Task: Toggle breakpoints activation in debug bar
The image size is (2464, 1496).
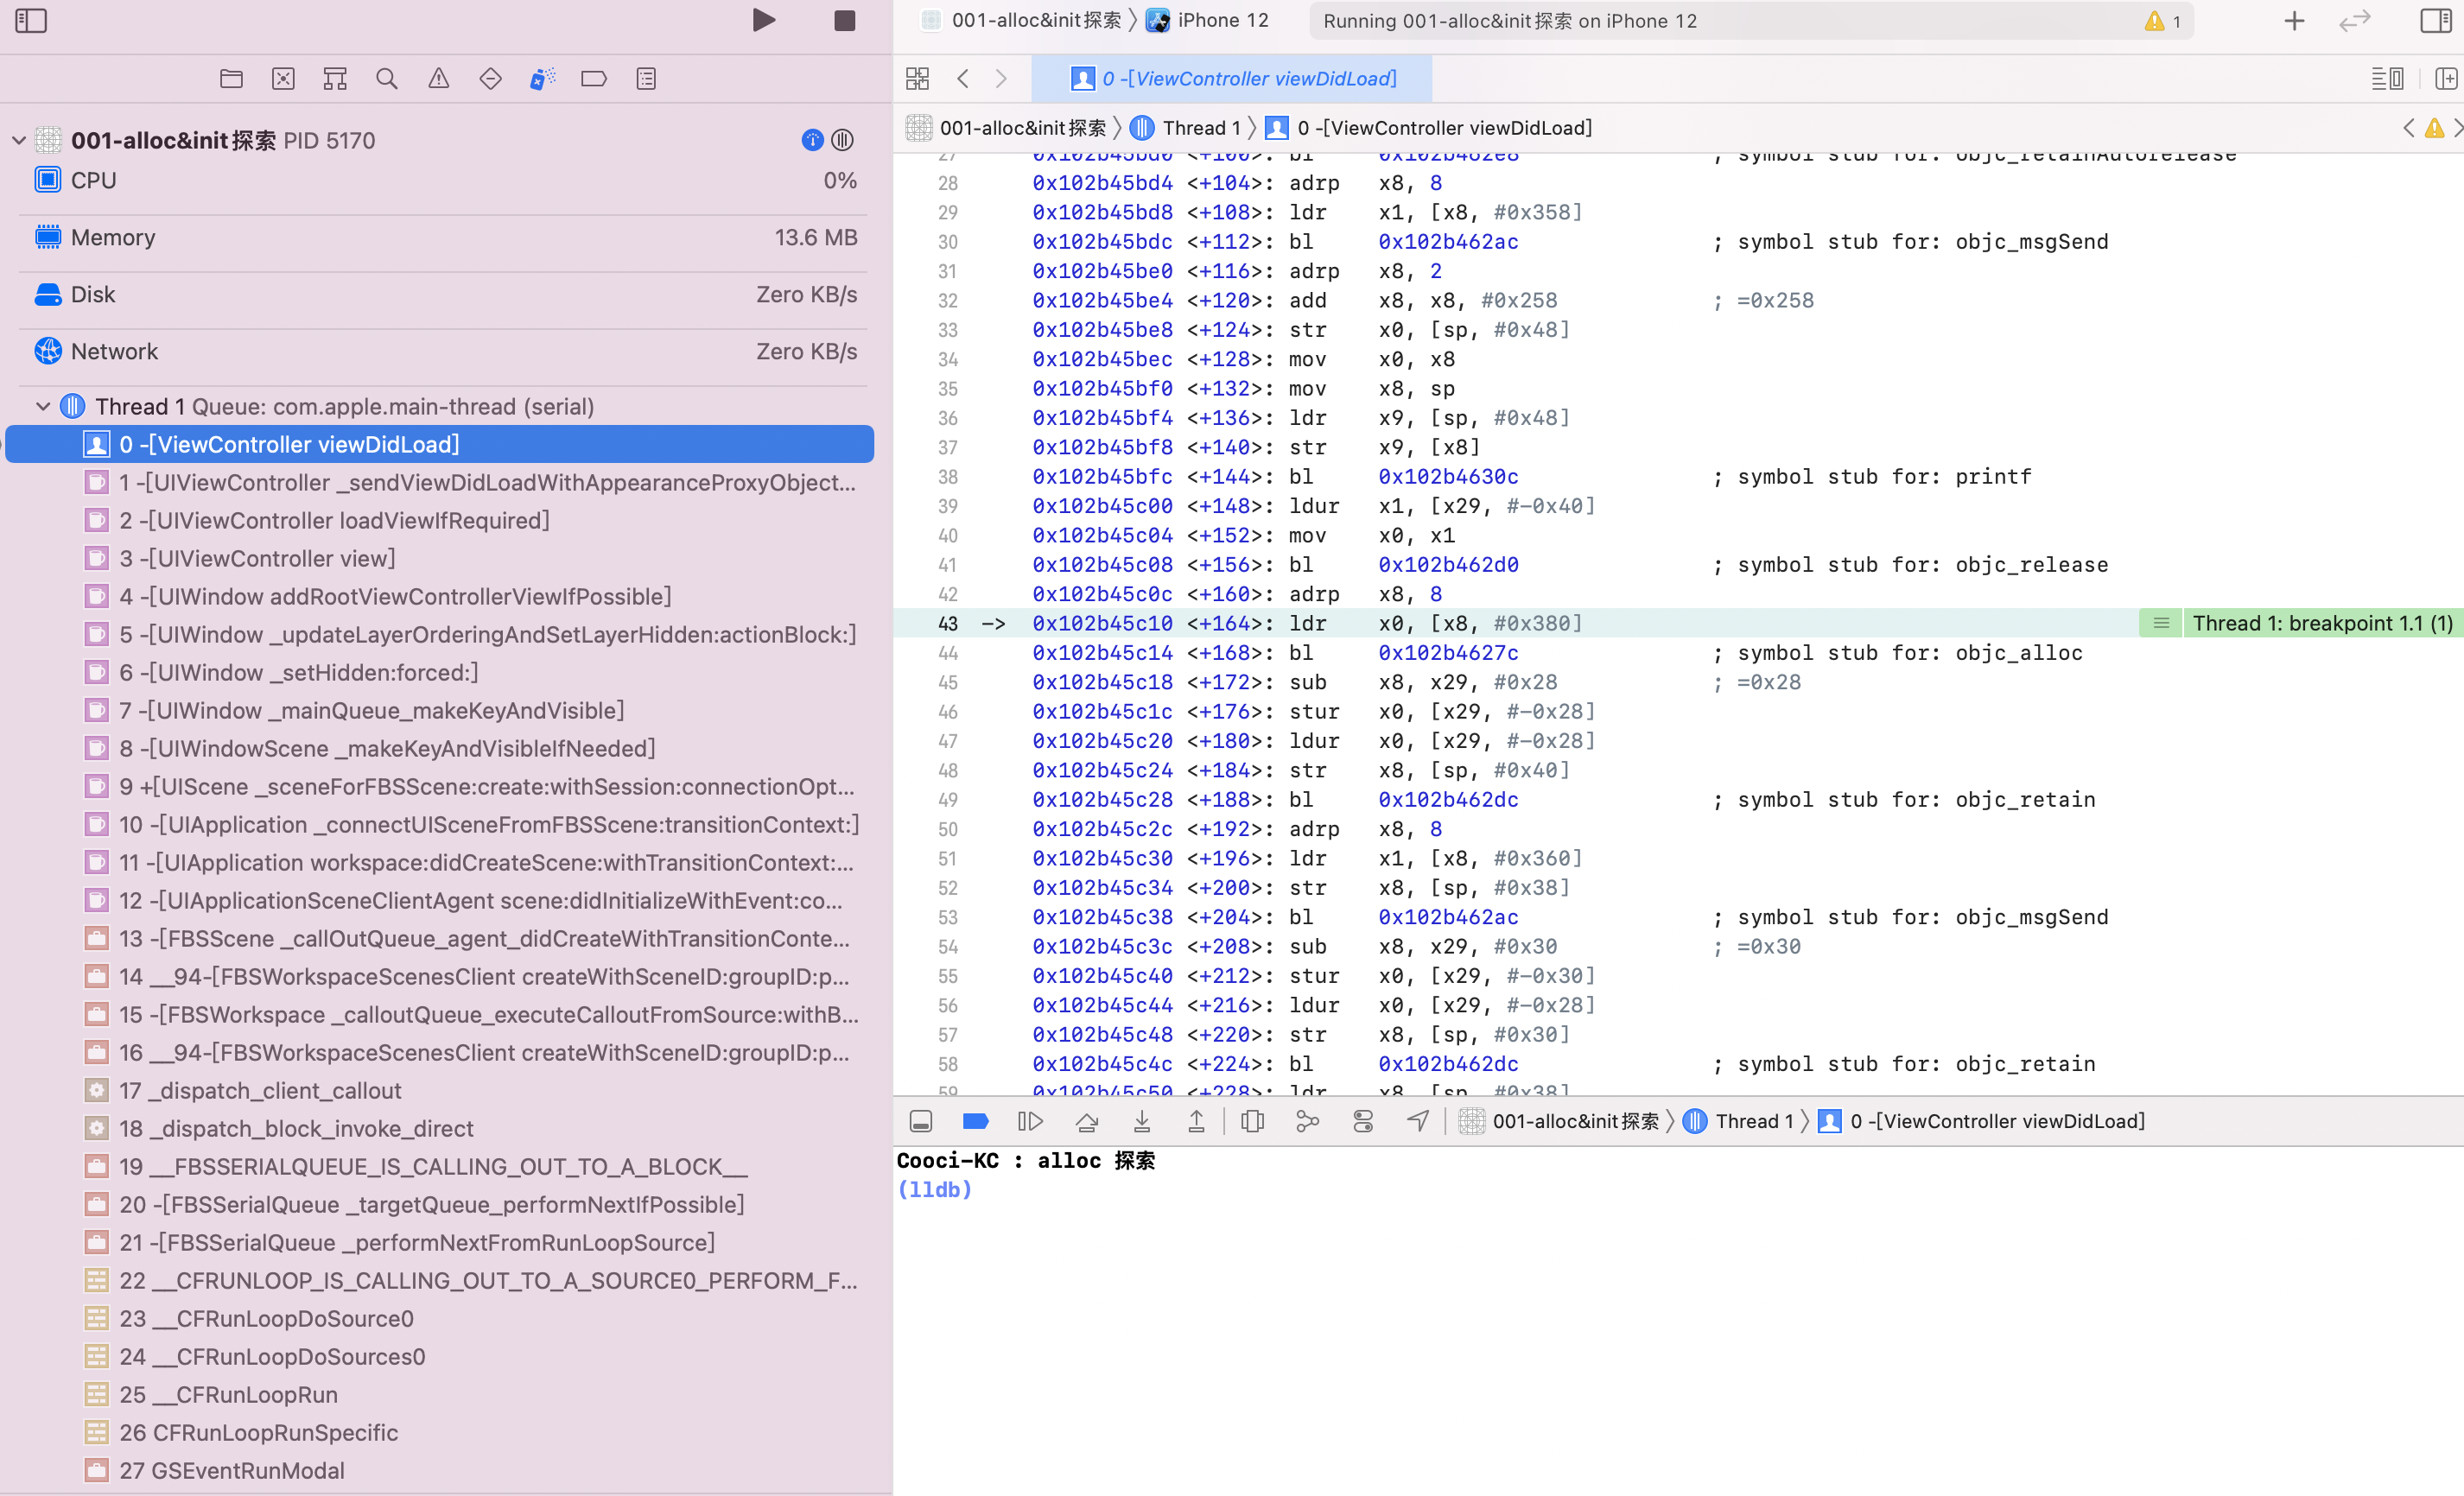Action: coord(975,1122)
